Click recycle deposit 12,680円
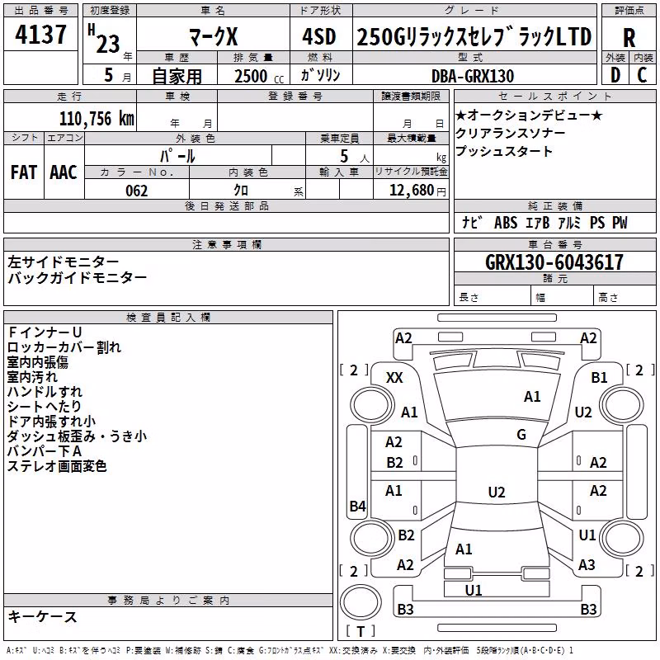660x660 pixels. pos(417,191)
